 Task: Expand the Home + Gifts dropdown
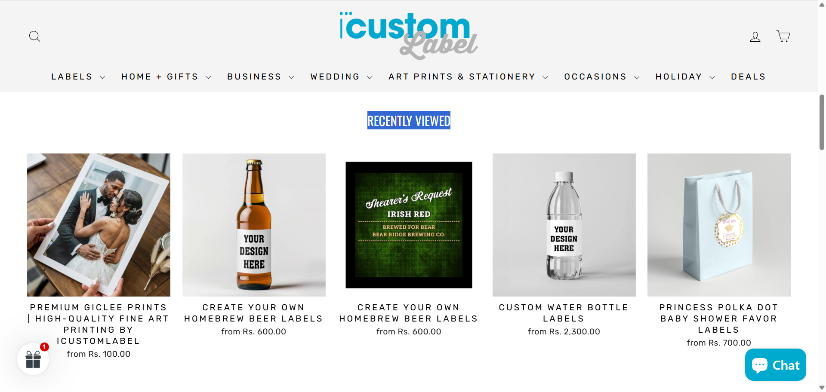pos(166,77)
